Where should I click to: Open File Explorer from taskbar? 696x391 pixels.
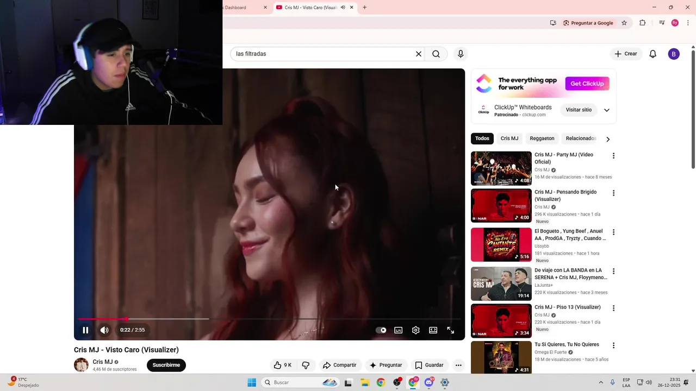(365, 382)
